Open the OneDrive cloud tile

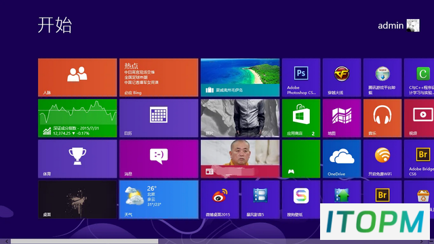pyautogui.click(x=342, y=159)
